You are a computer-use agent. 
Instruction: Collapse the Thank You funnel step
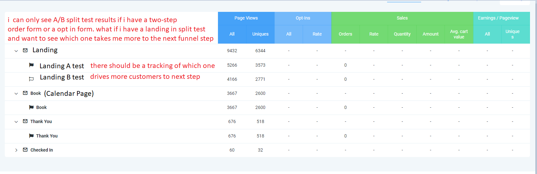(x=16, y=122)
